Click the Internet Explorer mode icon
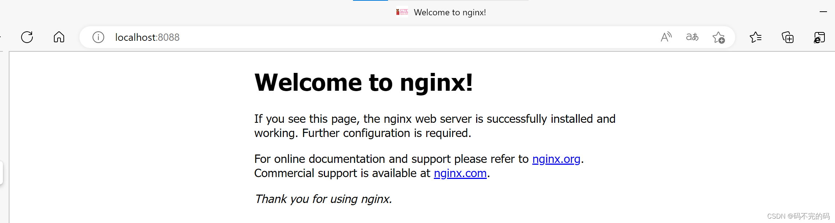 [819, 37]
